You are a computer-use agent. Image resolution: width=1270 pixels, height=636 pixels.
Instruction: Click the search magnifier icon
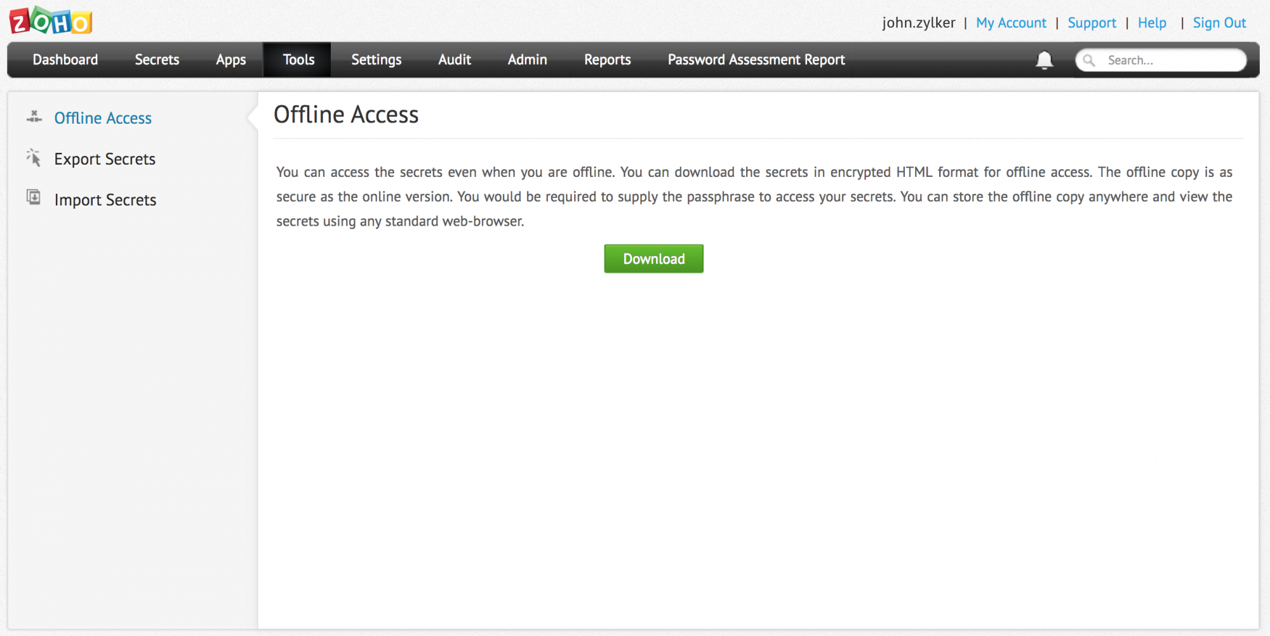(x=1089, y=60)
